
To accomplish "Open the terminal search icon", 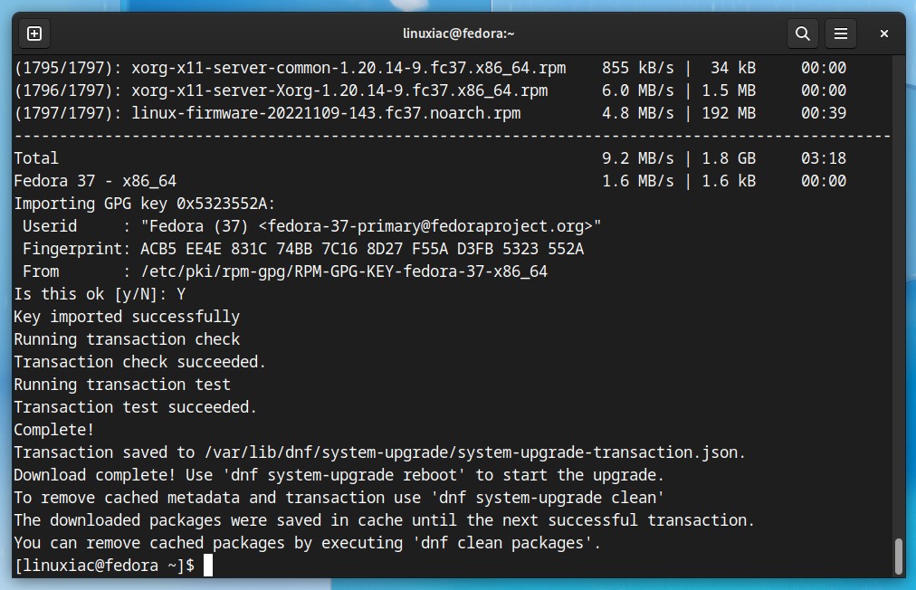I will [x=803, y=33].
